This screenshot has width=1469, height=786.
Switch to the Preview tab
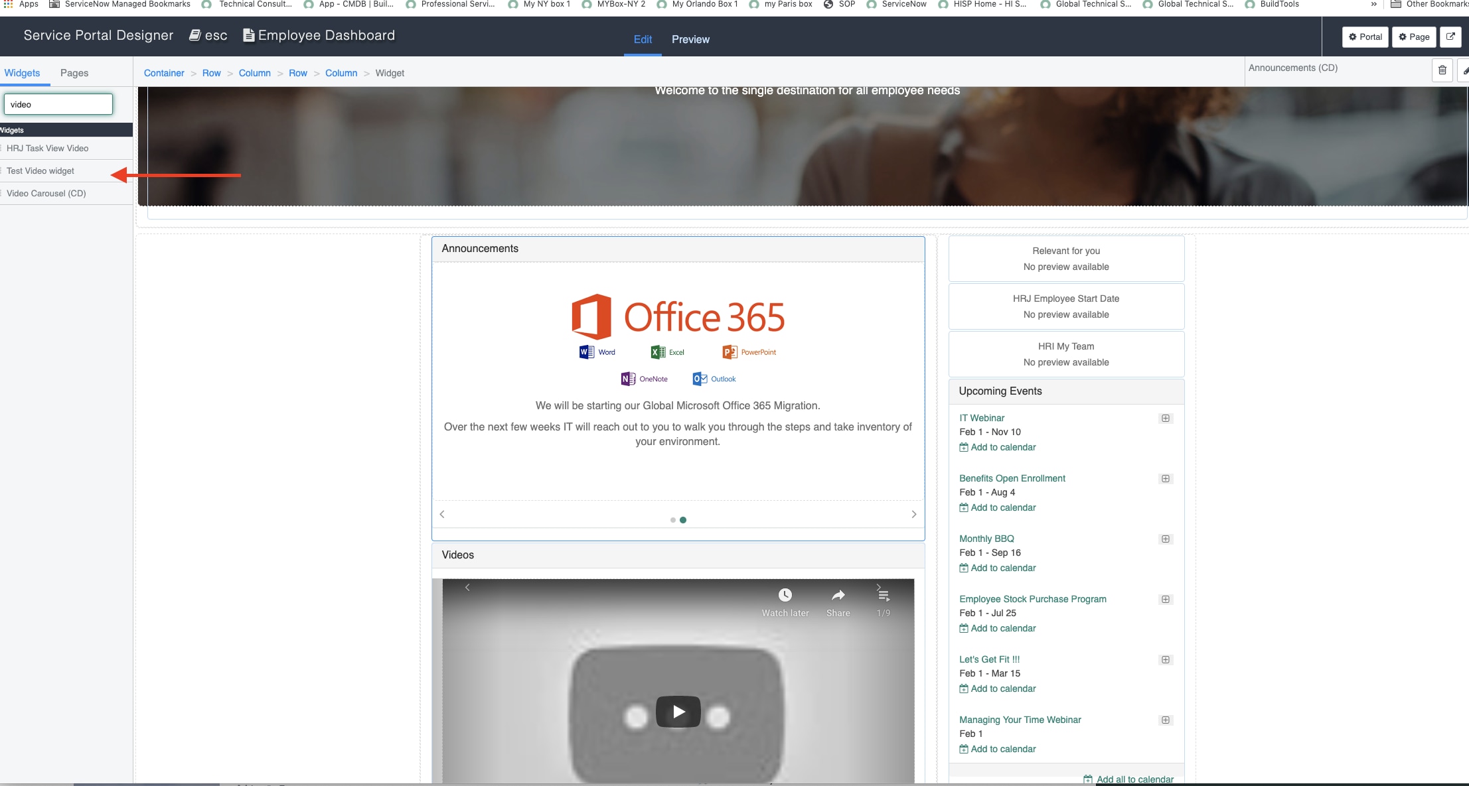click(x=690, y=39)
